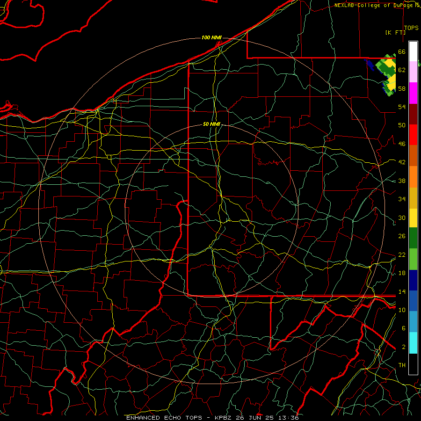Click the Enhanced Echo Tops KPBZ caption
Image resolution: width=421 pixels, height=421 pixels.
click(x=212, y=418)
